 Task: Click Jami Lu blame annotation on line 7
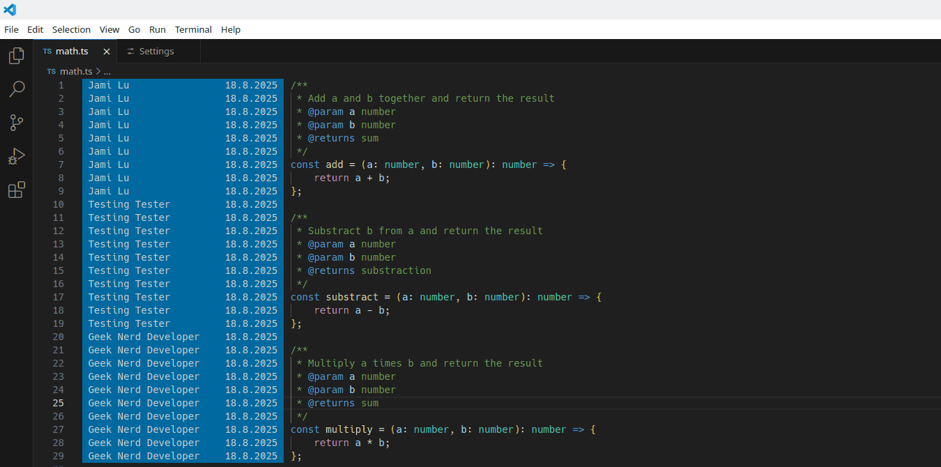tap(109, 164)
